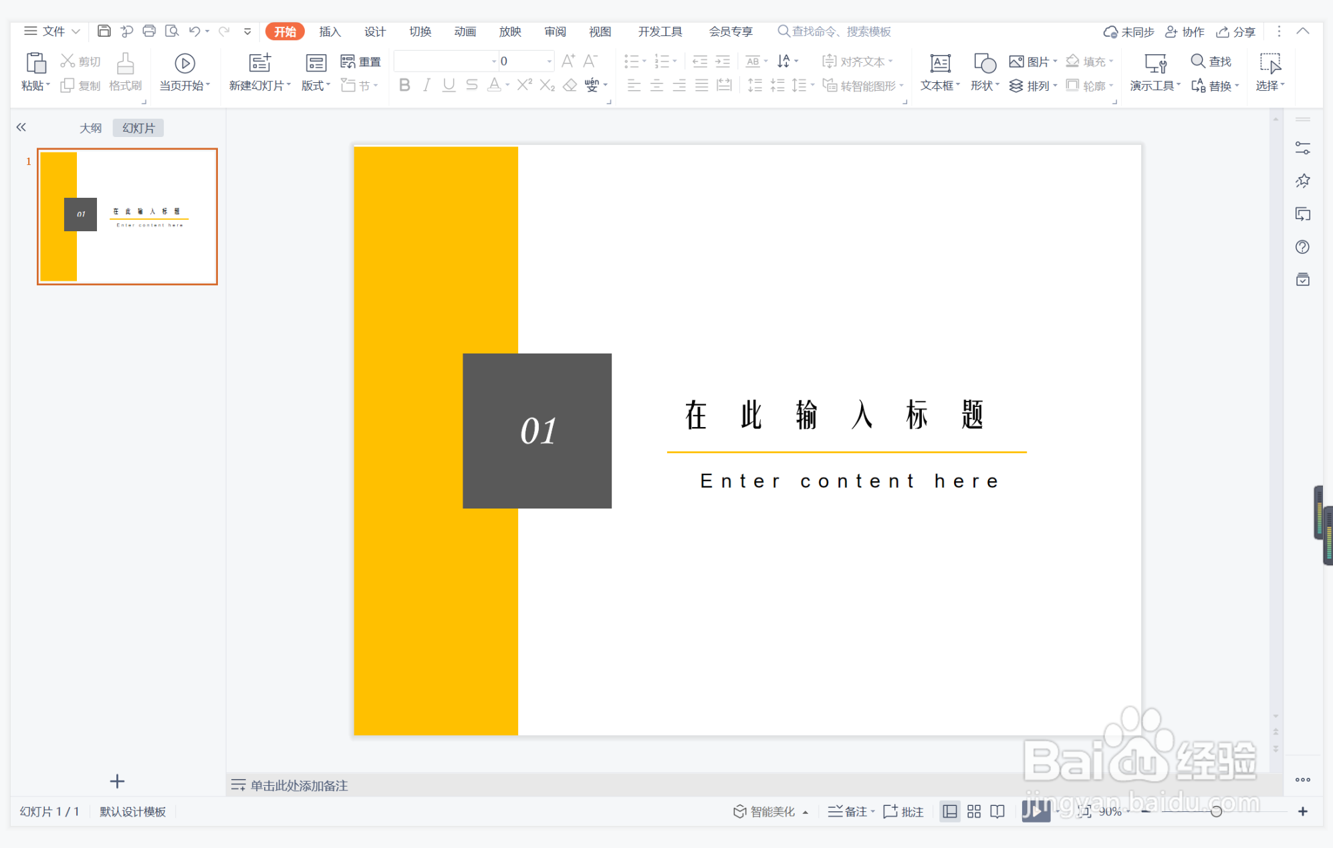1333x848 pixels.
Task: Click the zoom slider handle
Action: click(x=1216, y=811)
